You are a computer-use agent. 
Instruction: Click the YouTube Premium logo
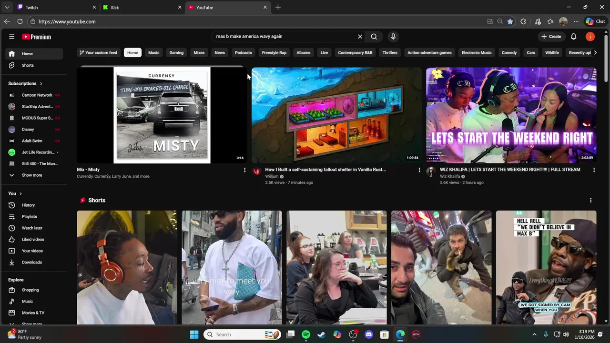coord(36,37)
